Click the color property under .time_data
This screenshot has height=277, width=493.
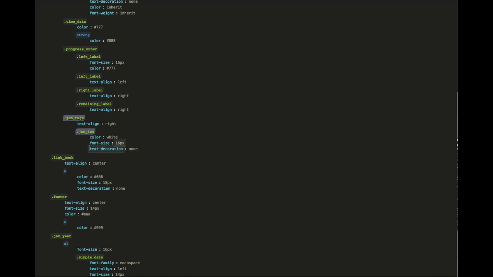pos(82,27)
